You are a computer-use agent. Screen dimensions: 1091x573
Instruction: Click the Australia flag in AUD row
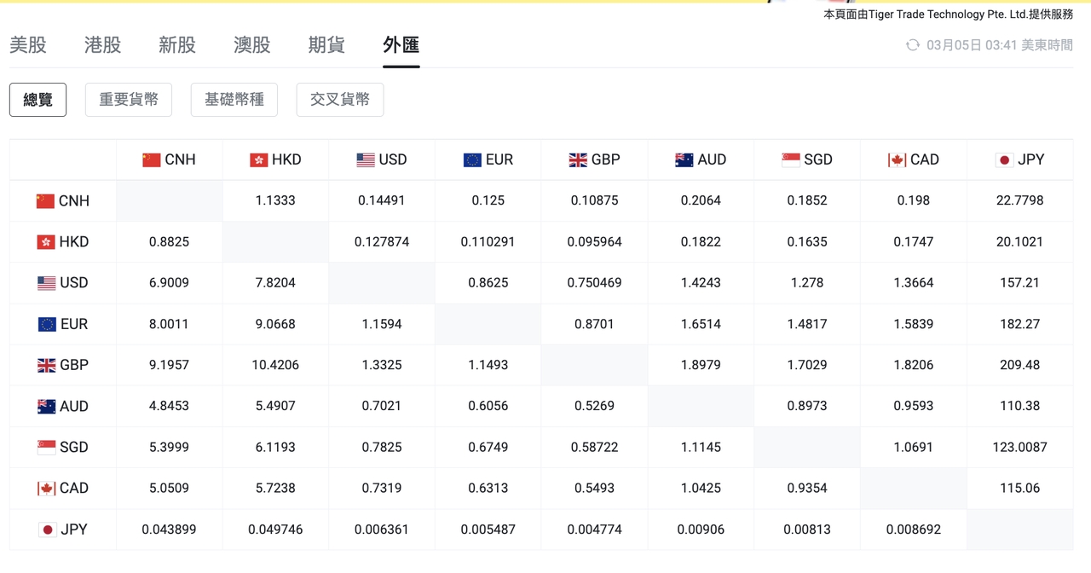click(x=47, y=407)
